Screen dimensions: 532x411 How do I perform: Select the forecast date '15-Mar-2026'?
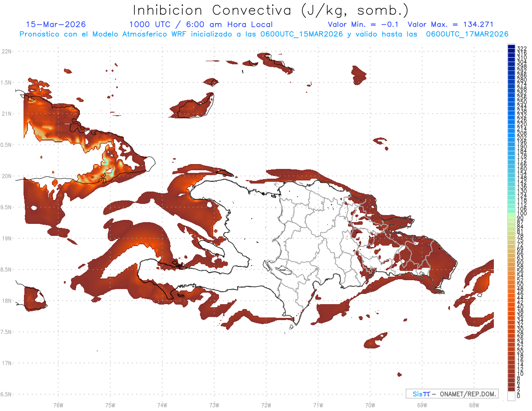(56, 24)
